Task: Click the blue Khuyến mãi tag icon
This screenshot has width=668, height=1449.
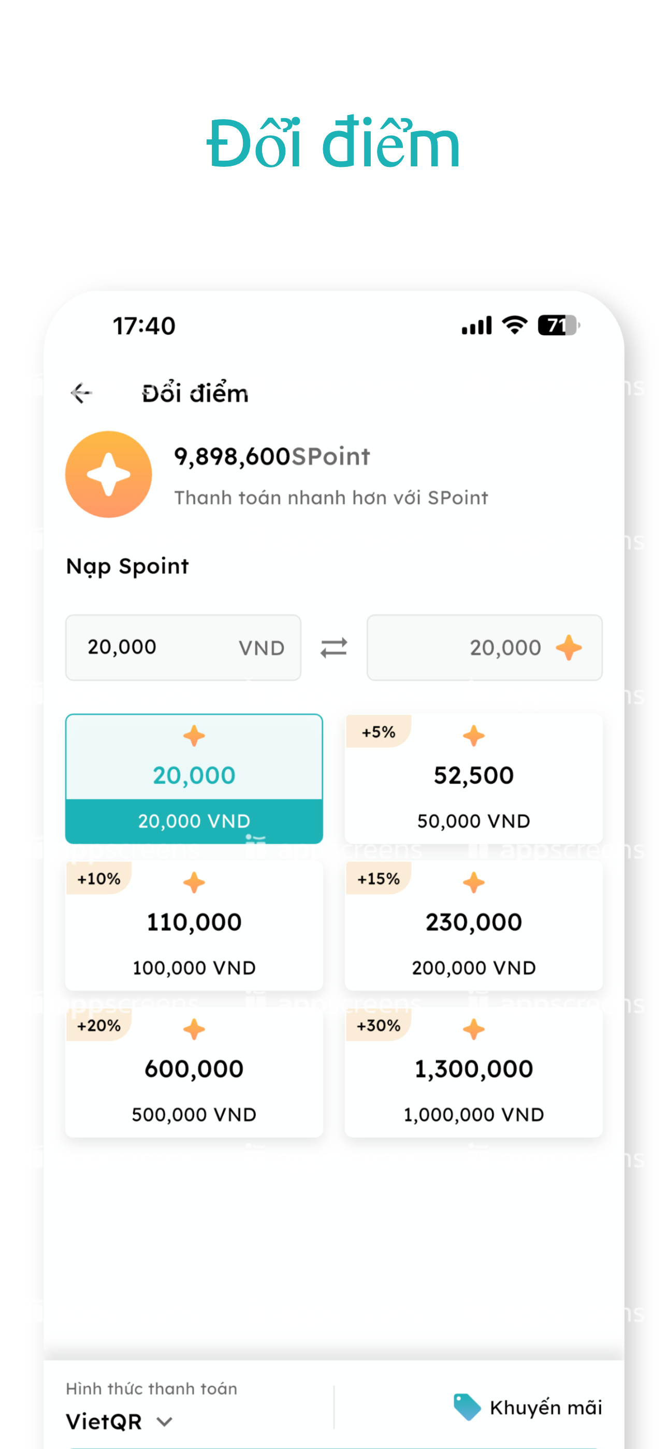Action: (x=467, y=1407)
